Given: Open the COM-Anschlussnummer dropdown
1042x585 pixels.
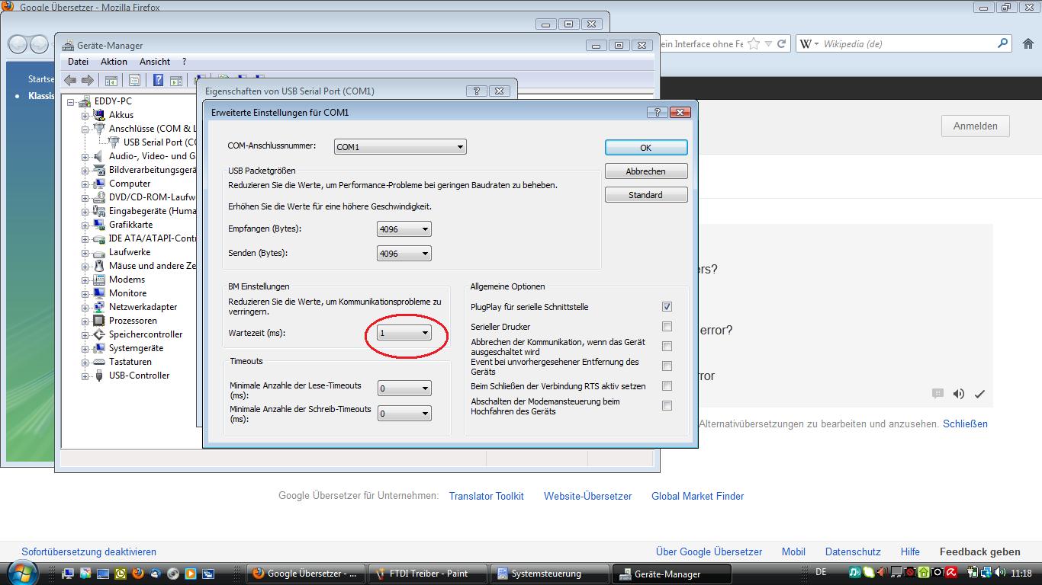Looking at the screenshot, I should pyautogui.click(x=400, y=147).
